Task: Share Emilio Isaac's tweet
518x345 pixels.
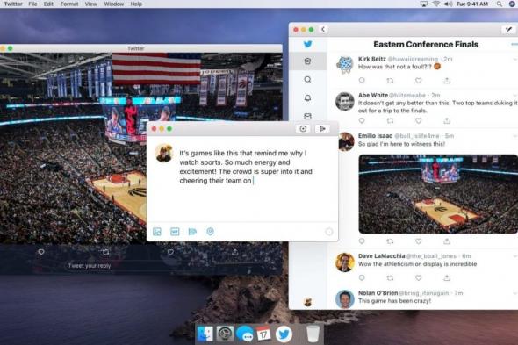Action: pos(447,241)
